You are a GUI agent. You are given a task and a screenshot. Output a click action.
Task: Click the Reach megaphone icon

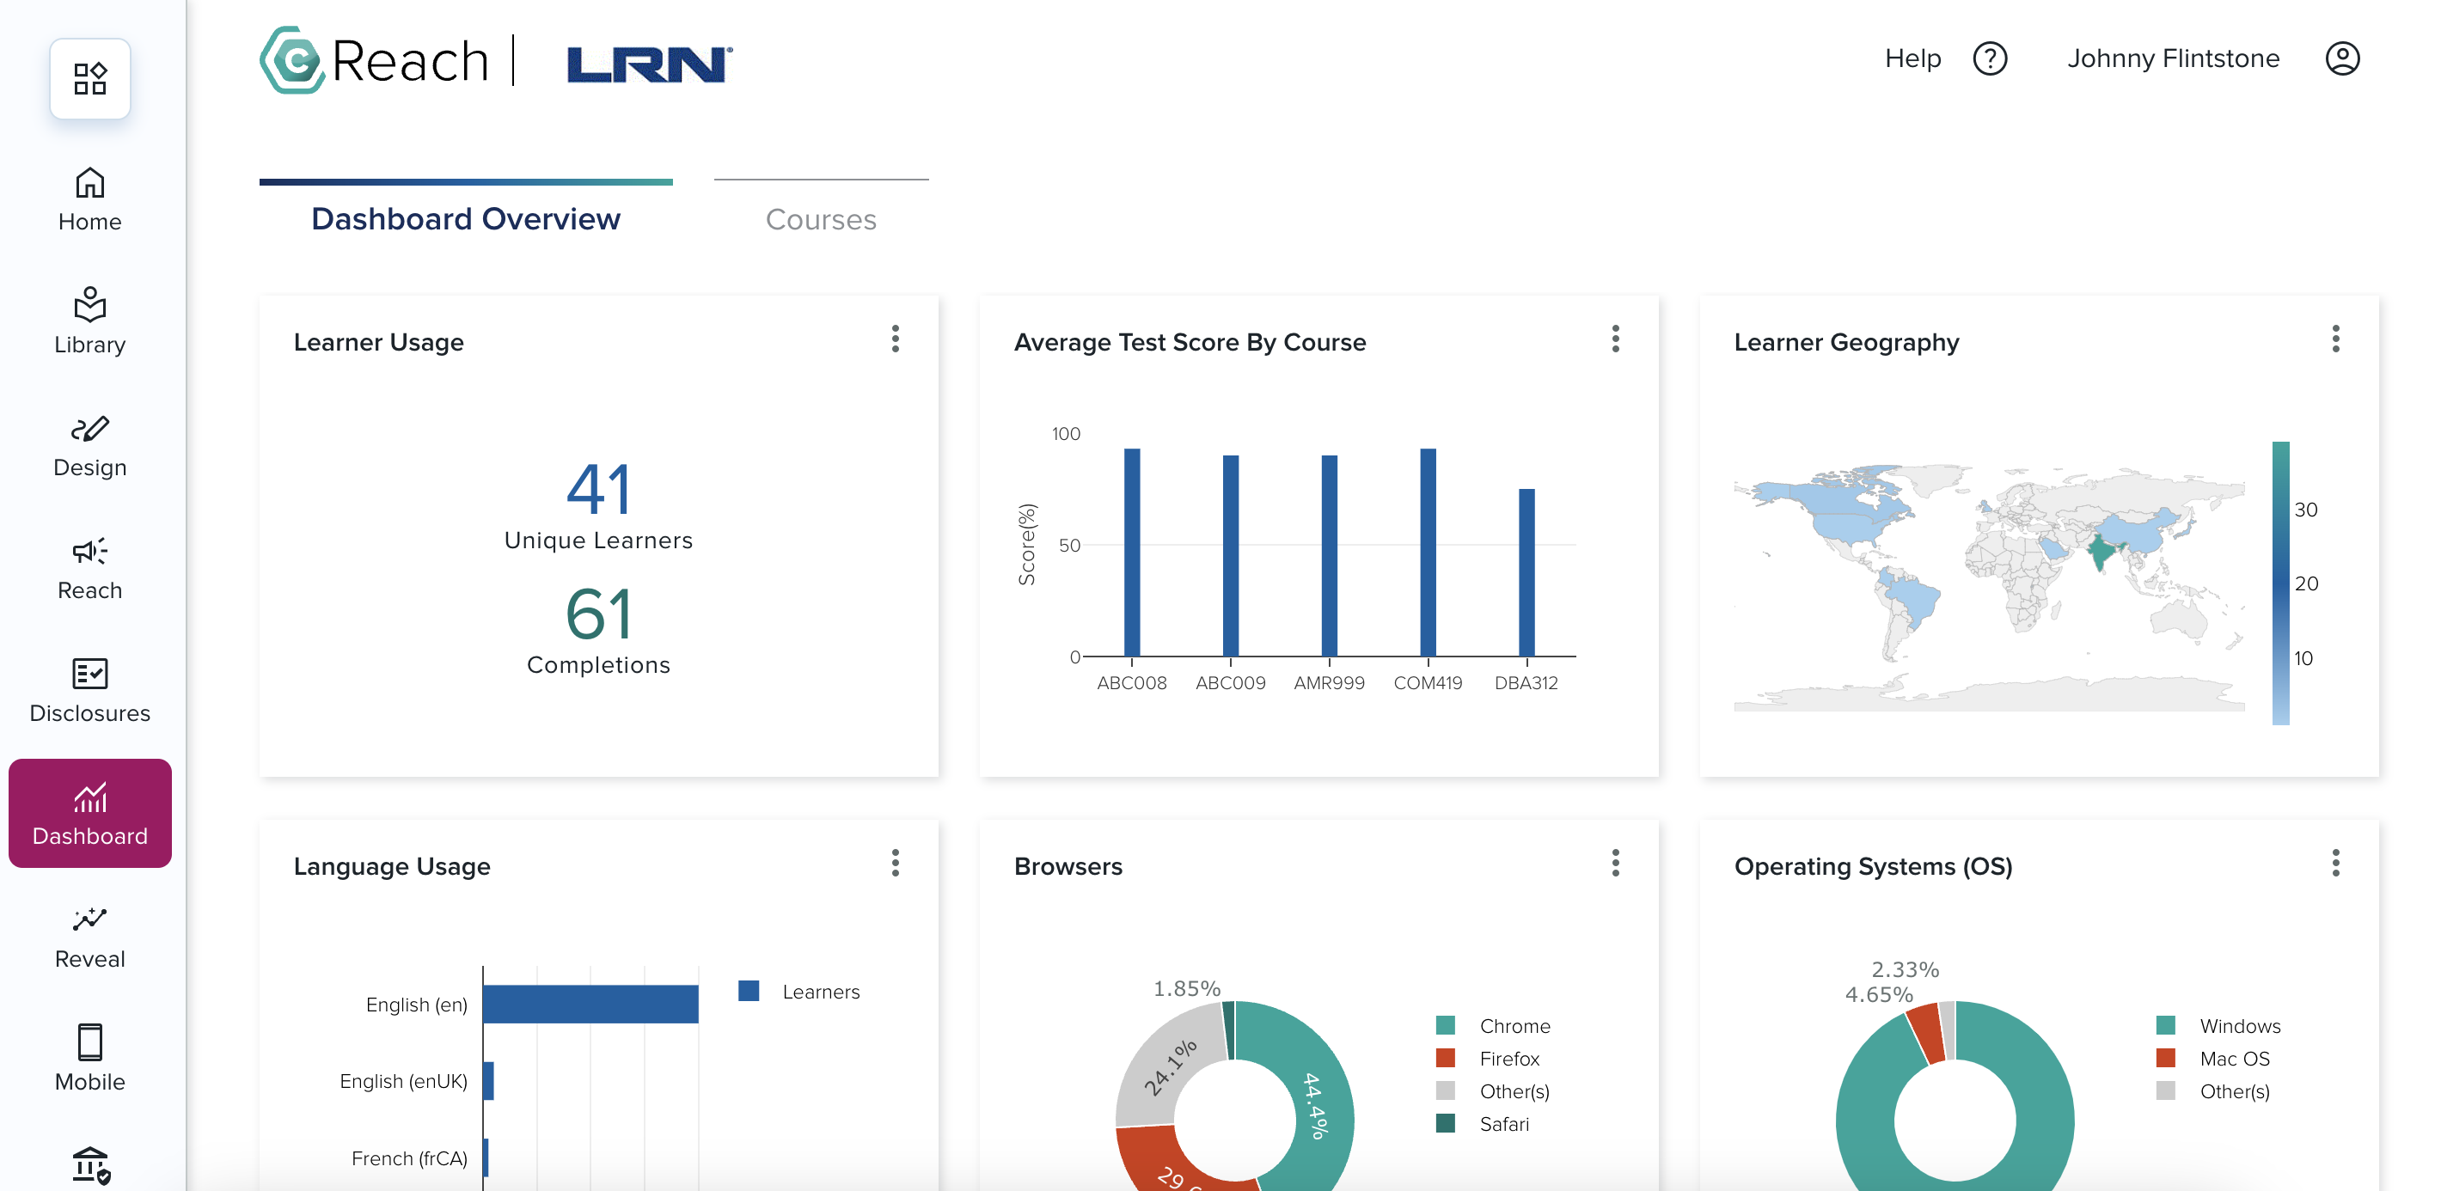click(x=89, y=562)
